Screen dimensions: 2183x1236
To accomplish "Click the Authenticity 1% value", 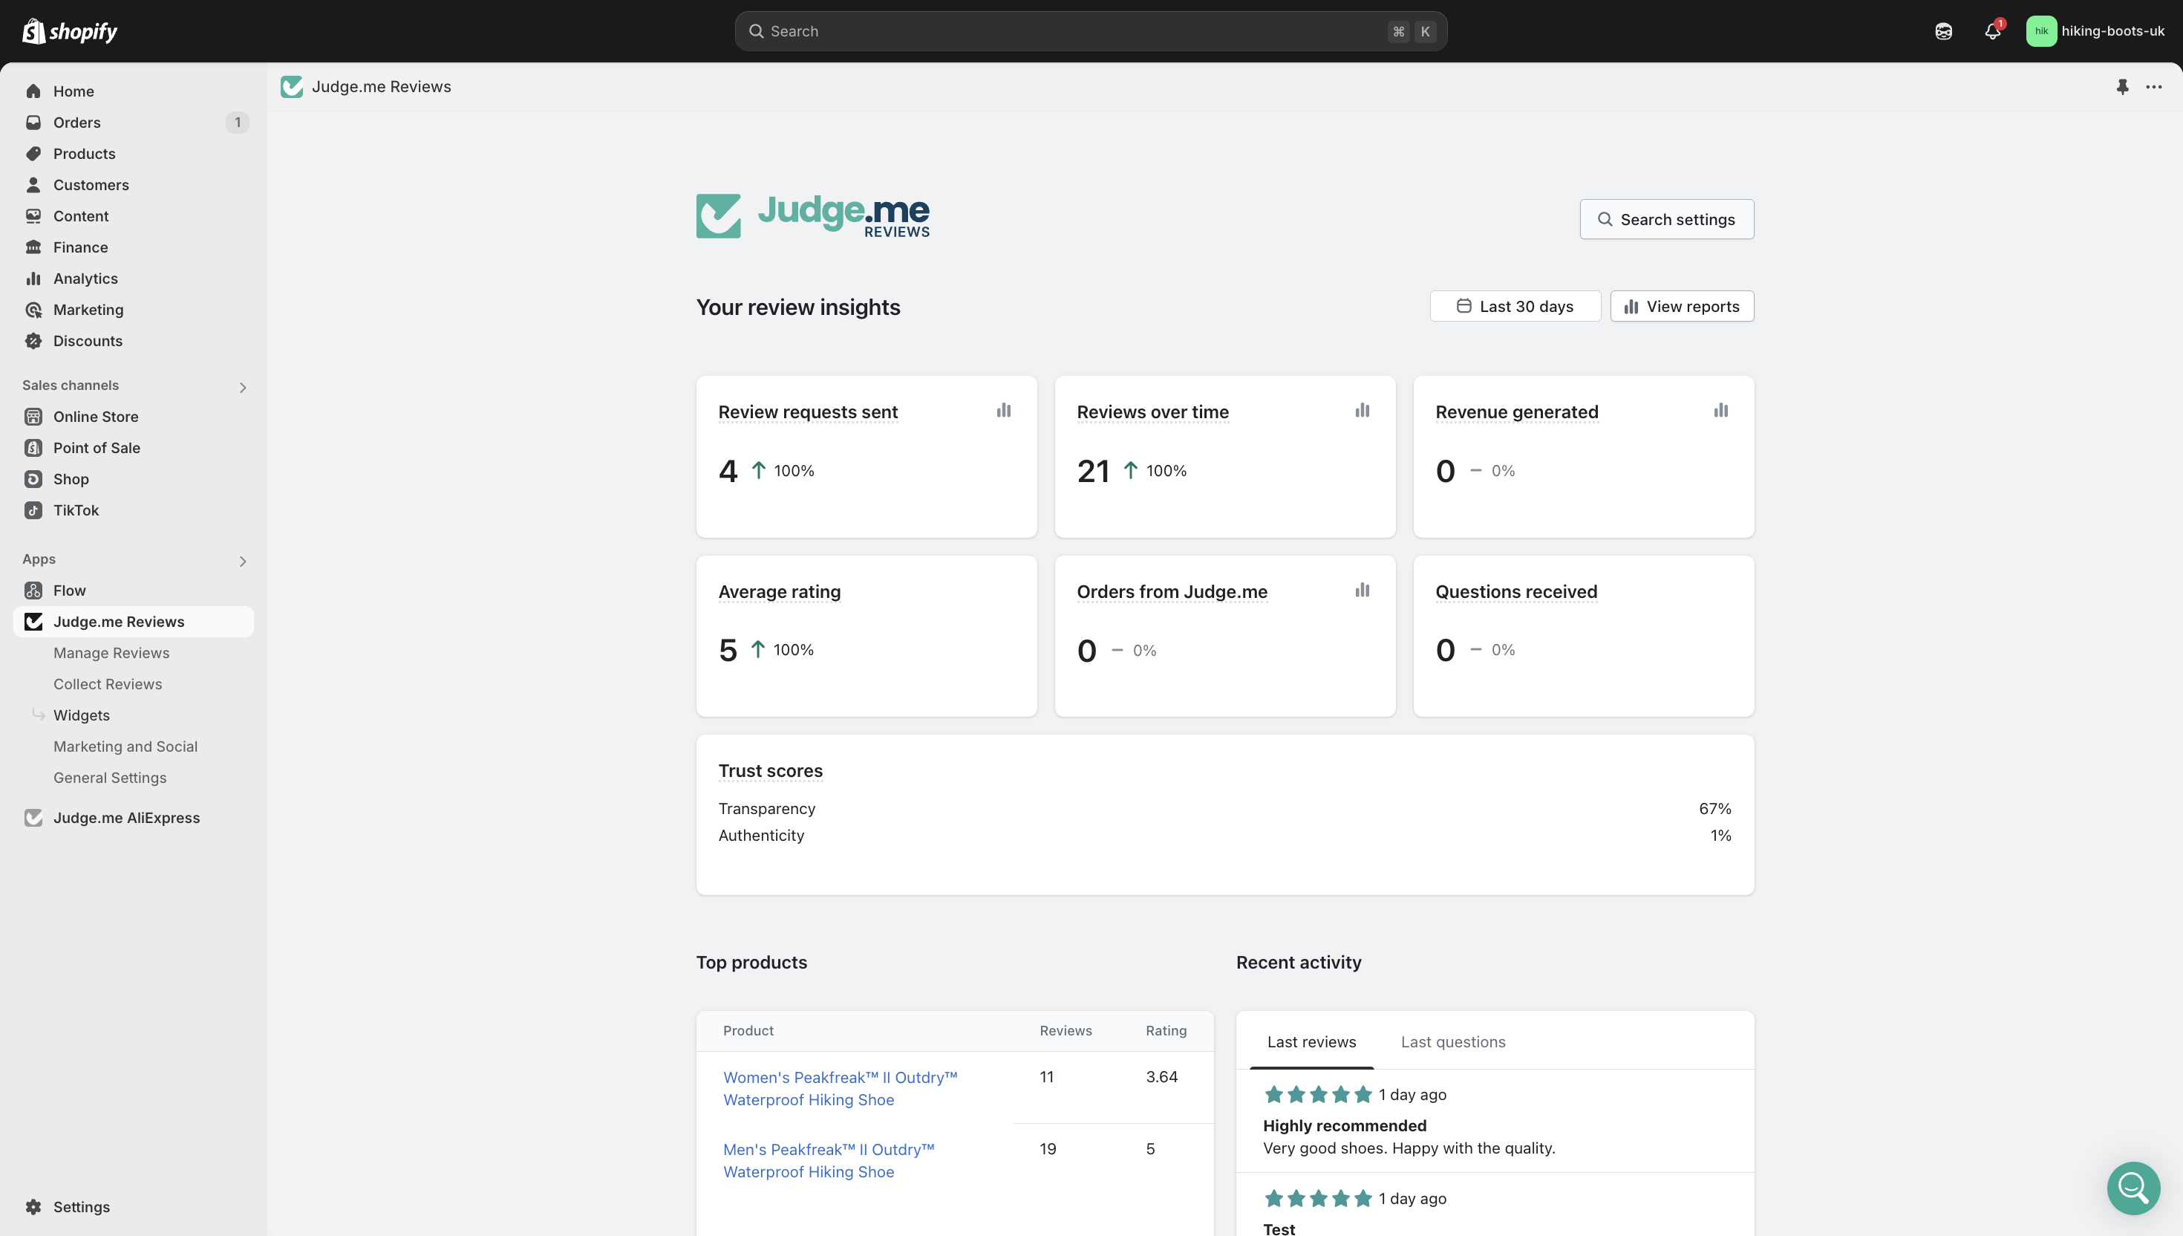I will pyautogui.click(x=1720, y=836).
